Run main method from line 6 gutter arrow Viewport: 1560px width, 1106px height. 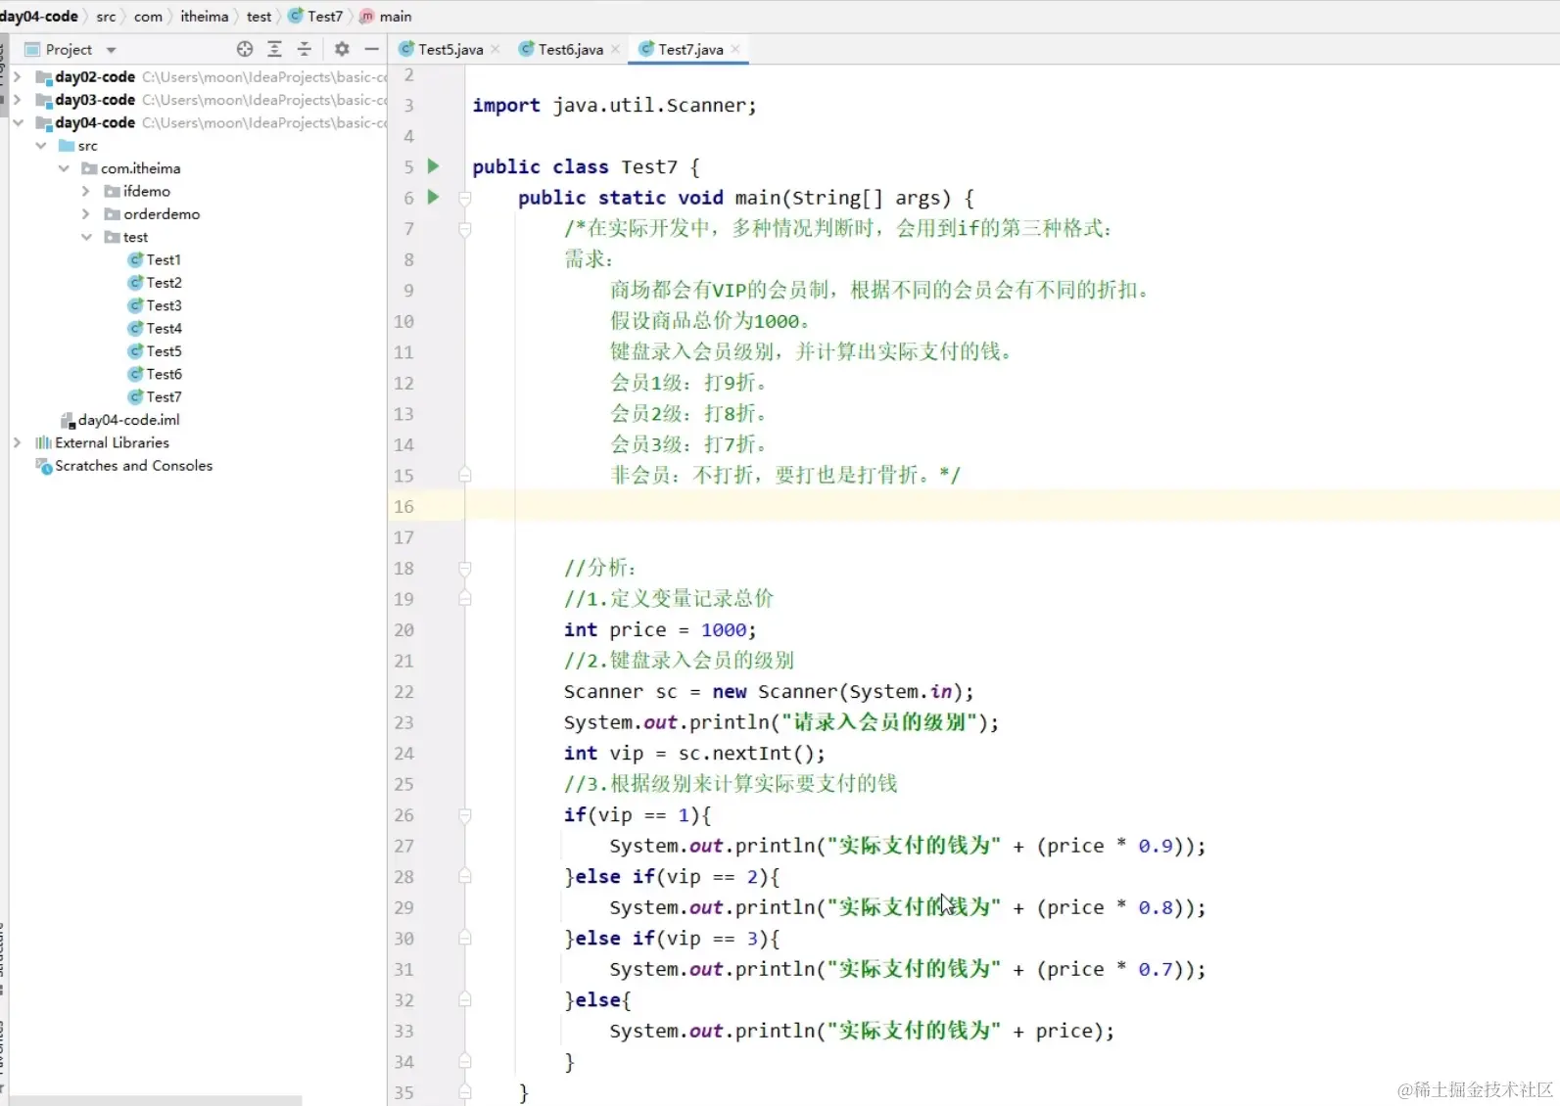[433, 197]
